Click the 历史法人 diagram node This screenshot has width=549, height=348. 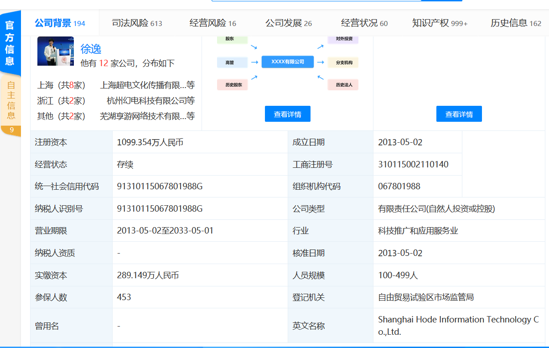(x=343, y=84)
